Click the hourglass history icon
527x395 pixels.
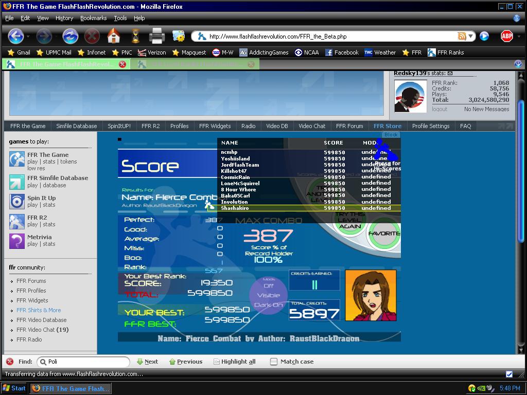(x=135, y=36)
